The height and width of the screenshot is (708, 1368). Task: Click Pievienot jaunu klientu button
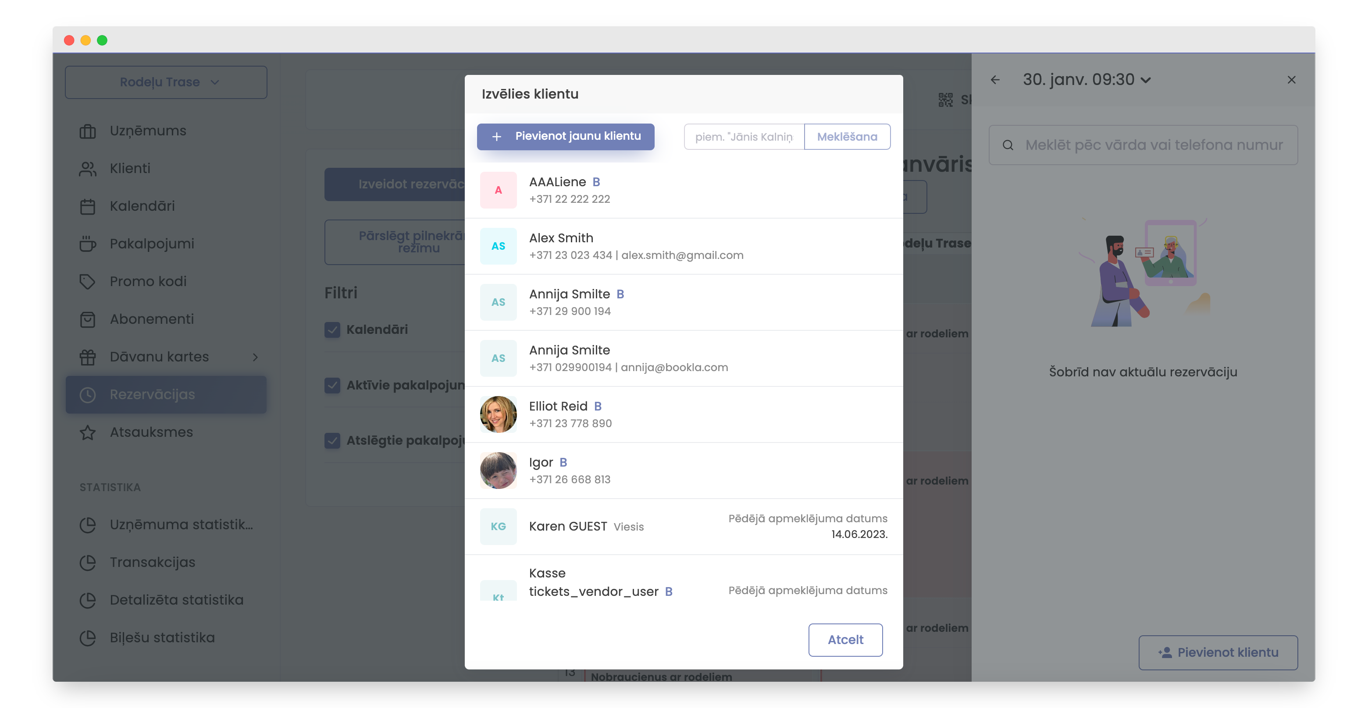(x=565, y=136)
